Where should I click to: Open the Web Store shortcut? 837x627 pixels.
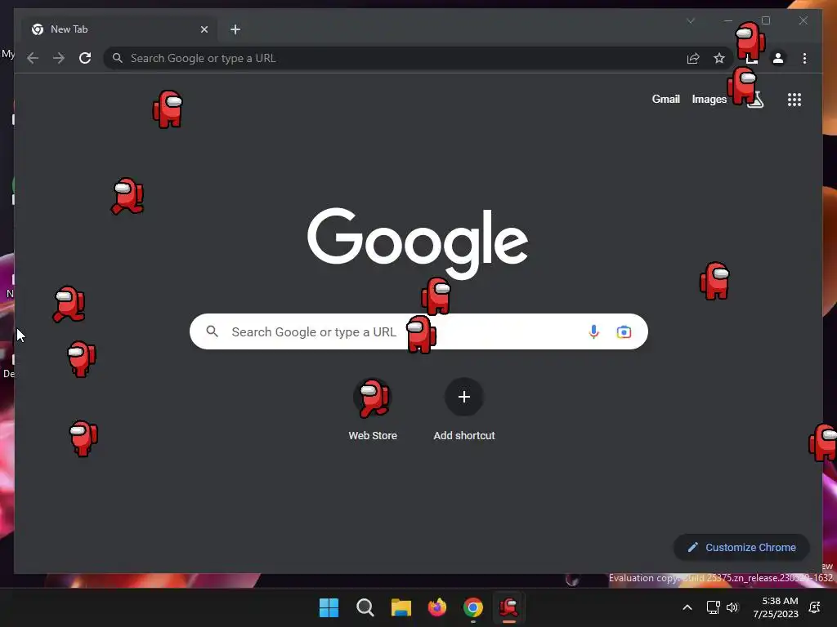[x=373, y=410]
